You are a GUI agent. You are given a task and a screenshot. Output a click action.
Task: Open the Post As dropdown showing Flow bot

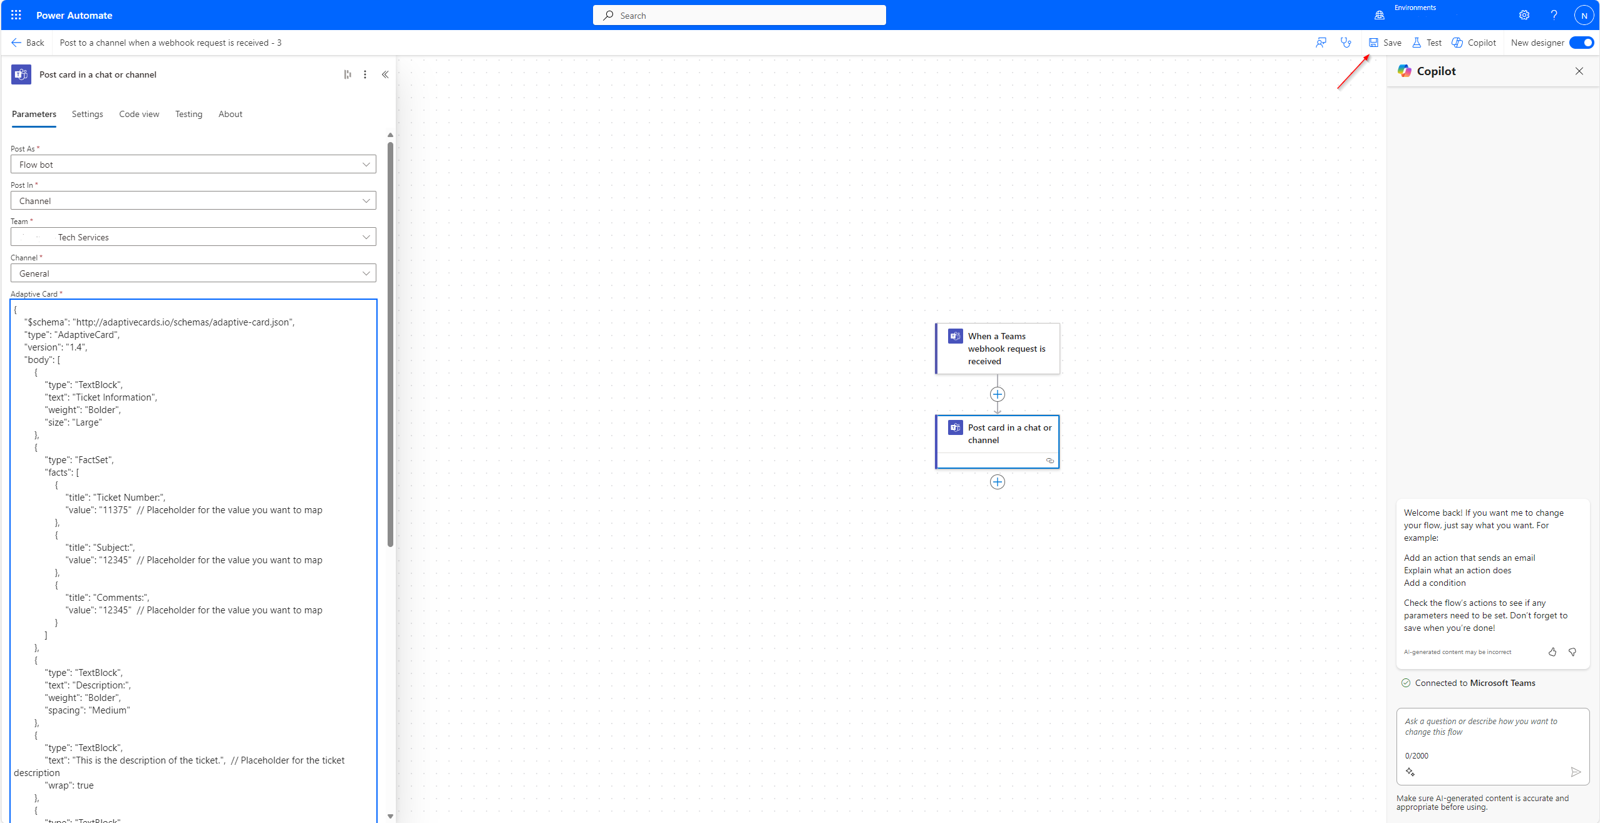[194, 164]
